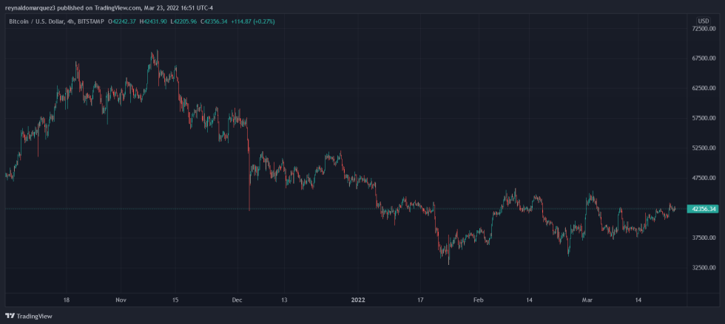Click the 62500.00 price axis label
This screenshot has height=324, width=725.
point(704,88)
